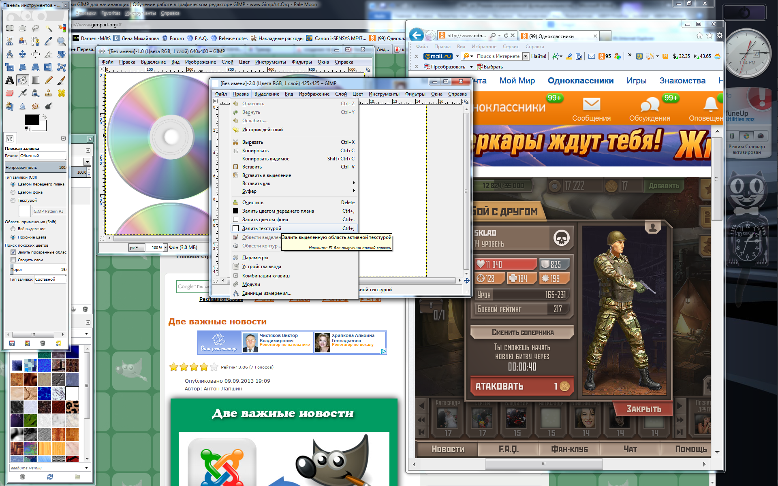Image resolution: width=778 pixels, height=486 pixels.
Task: Click 'Залить текстурой' menu item
Action: coord(294,228)
